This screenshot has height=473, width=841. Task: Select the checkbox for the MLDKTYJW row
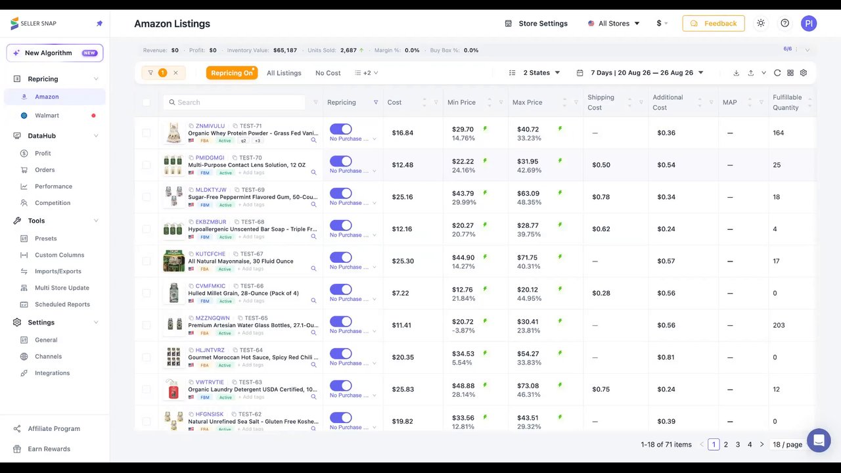146,197
